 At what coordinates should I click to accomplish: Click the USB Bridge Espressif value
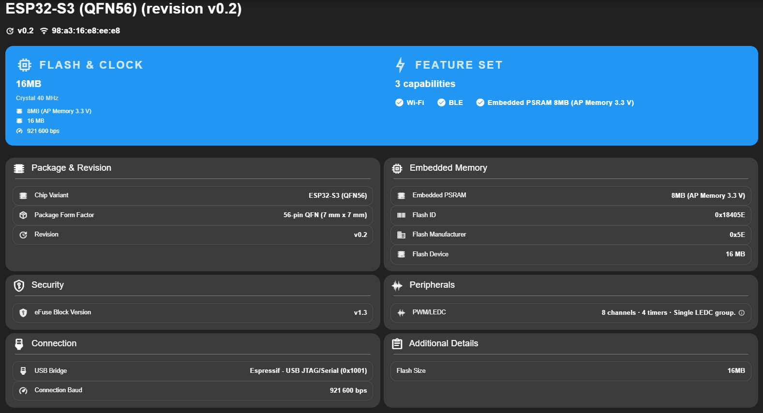coord(308,371)
